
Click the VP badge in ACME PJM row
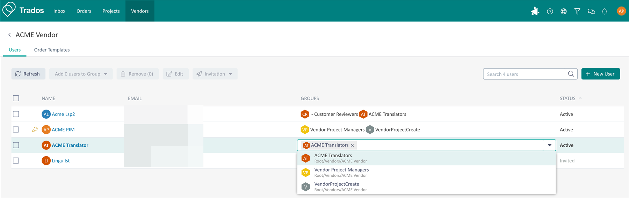pos(305,129)
